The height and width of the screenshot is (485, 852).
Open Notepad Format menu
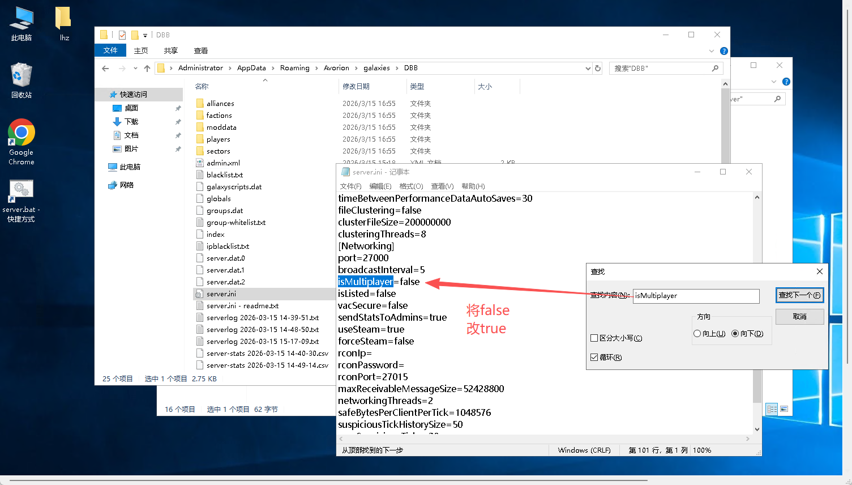pyautogui.click(x=411, y=186)
